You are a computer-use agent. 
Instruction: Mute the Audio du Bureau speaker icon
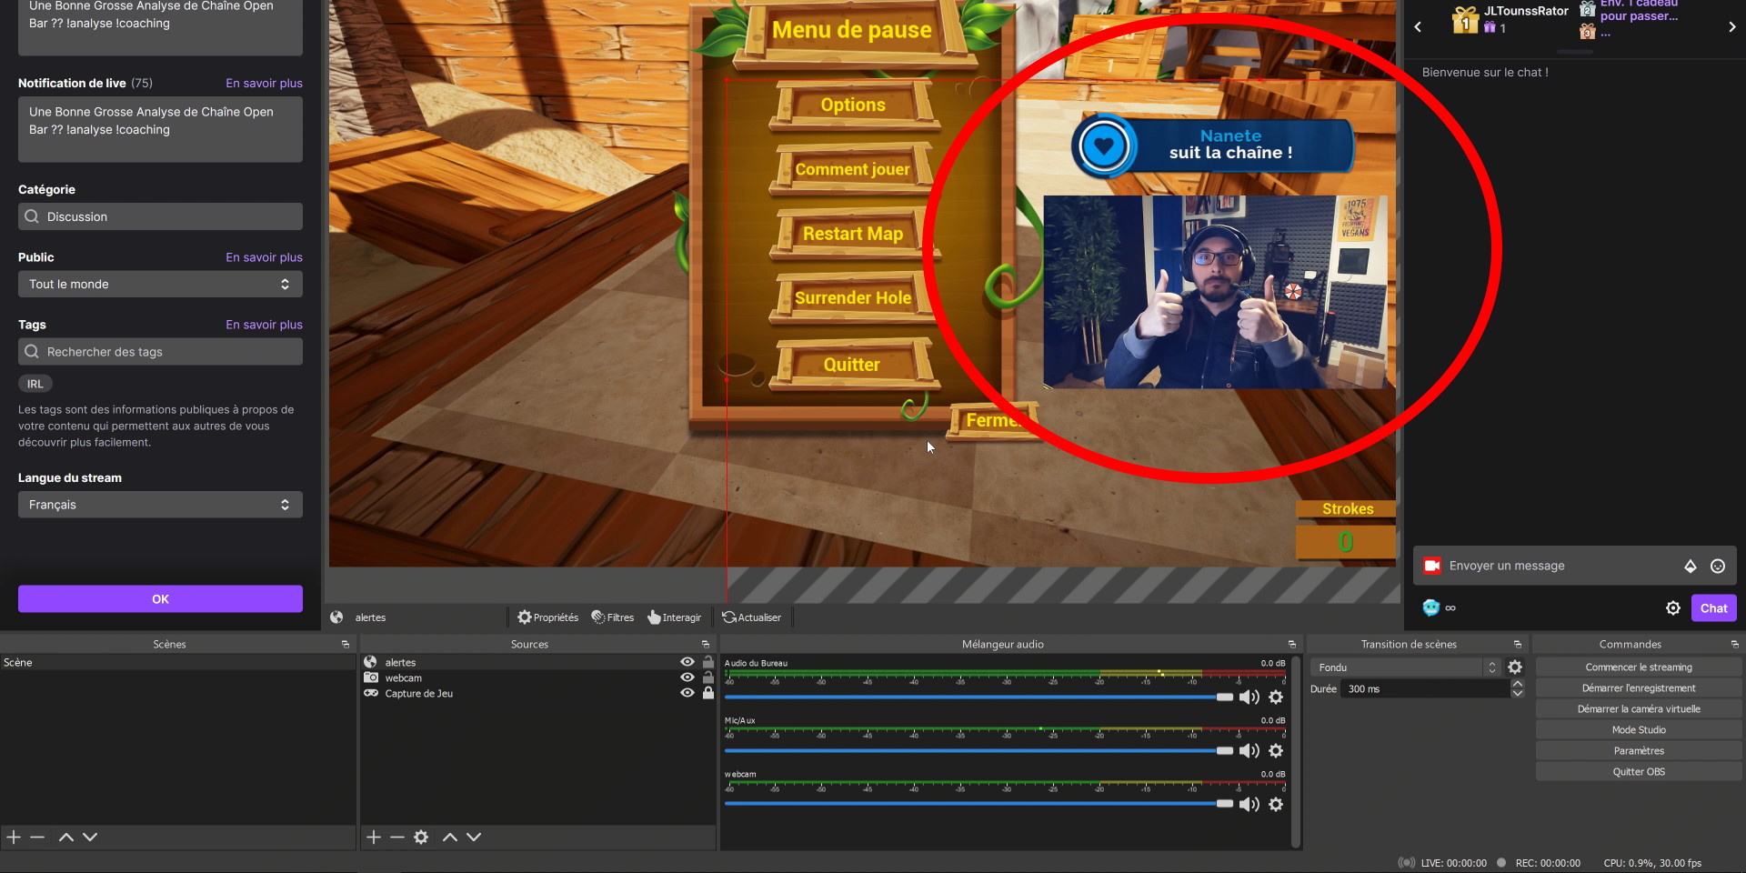click(1249, 697)
